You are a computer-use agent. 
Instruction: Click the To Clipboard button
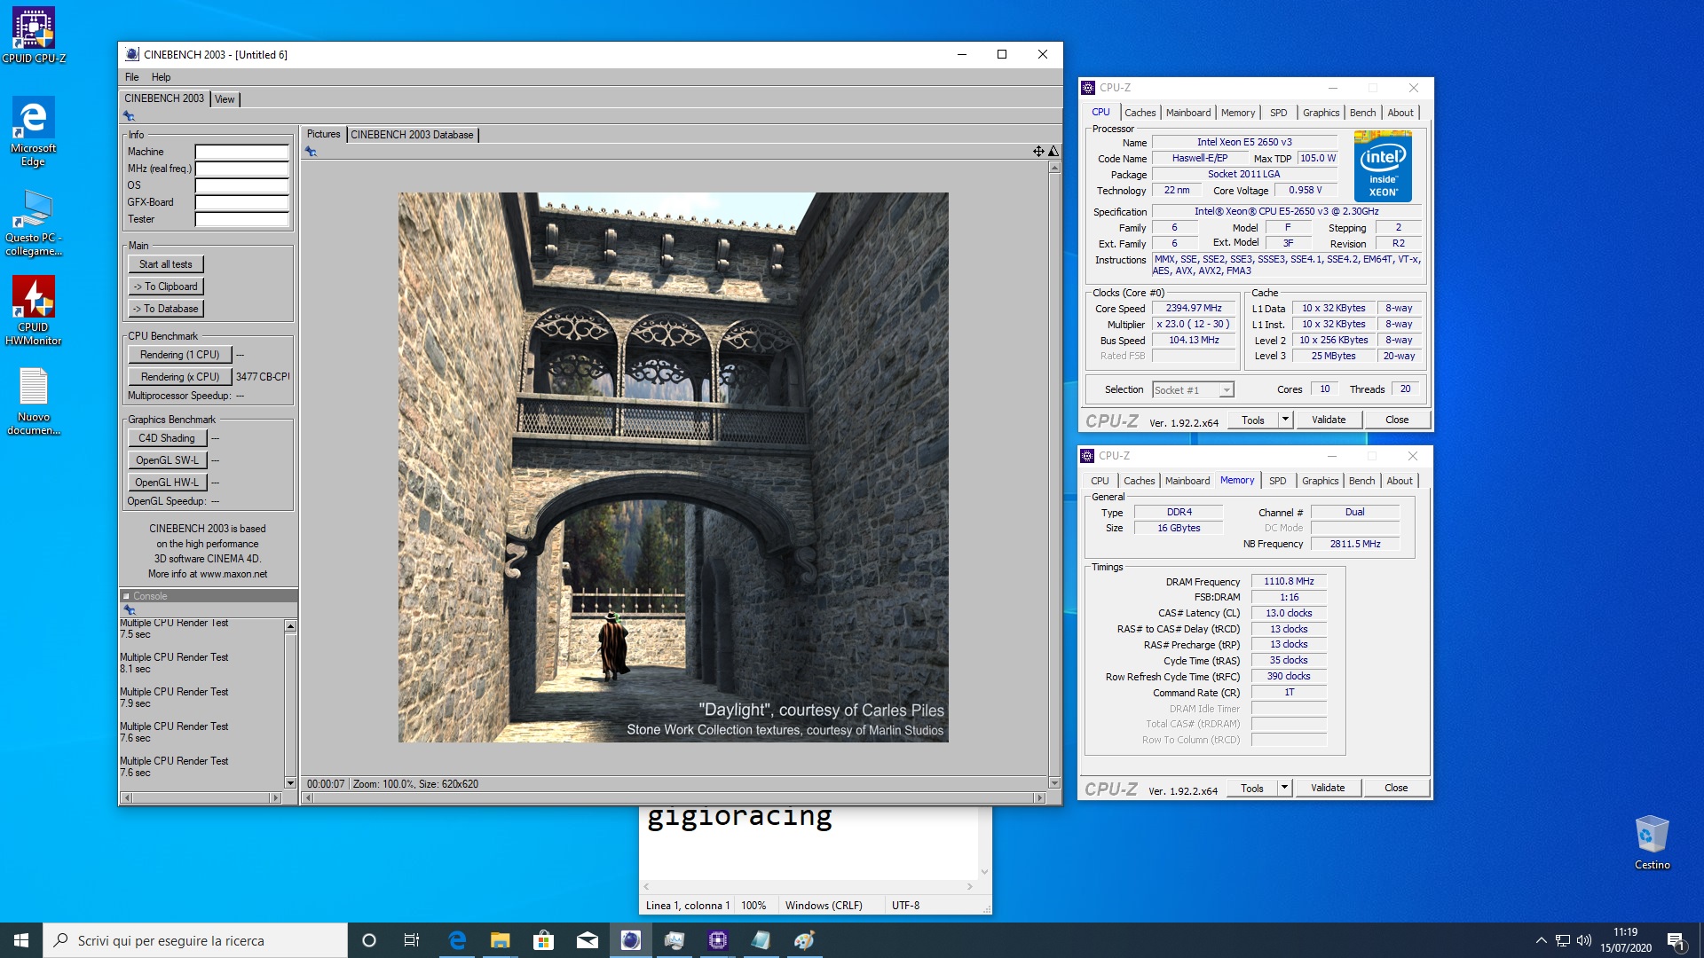coord(165,287)
